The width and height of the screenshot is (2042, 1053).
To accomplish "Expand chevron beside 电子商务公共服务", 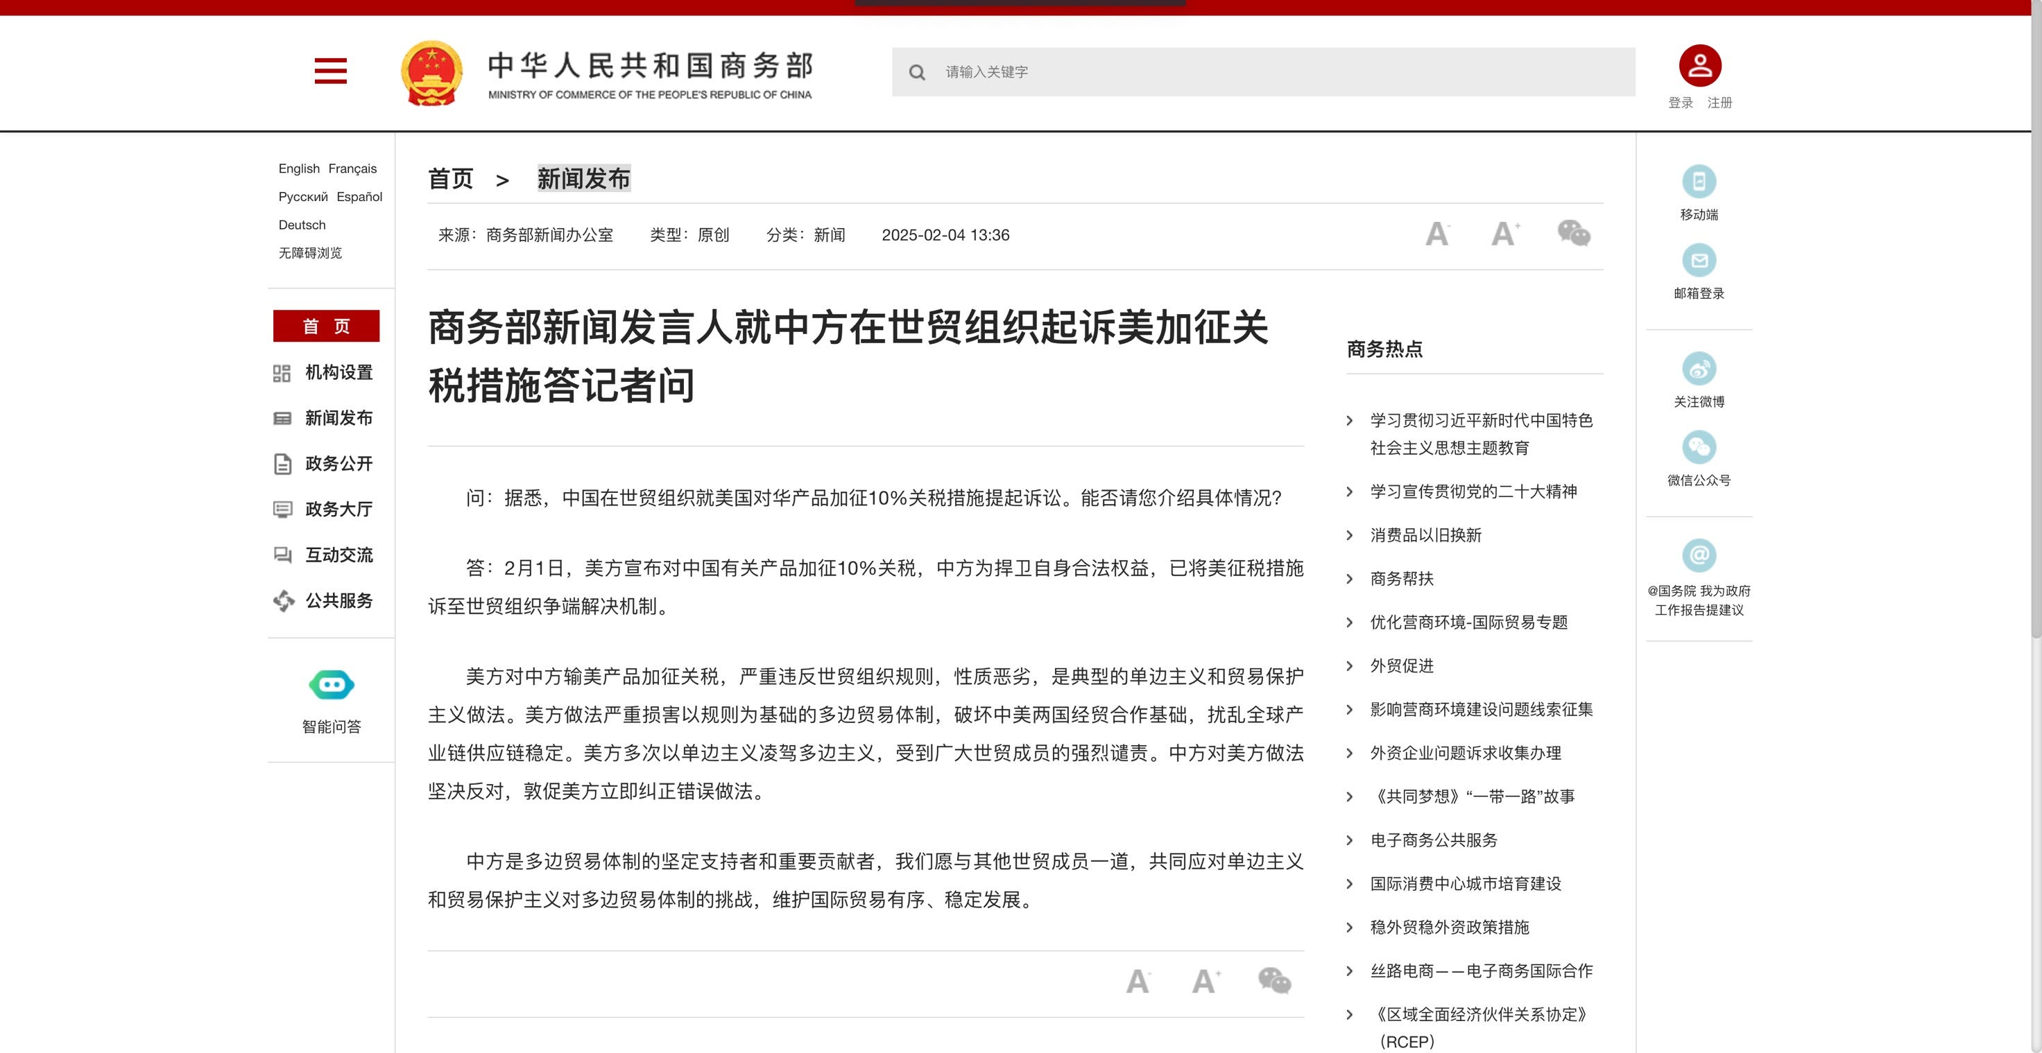I will [x=1350, y=841].
